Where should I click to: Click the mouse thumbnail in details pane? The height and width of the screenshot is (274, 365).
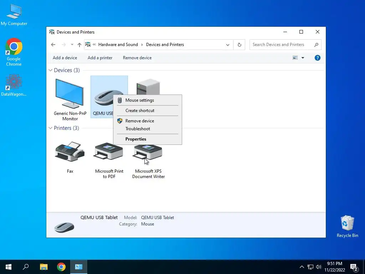[64, 227]
